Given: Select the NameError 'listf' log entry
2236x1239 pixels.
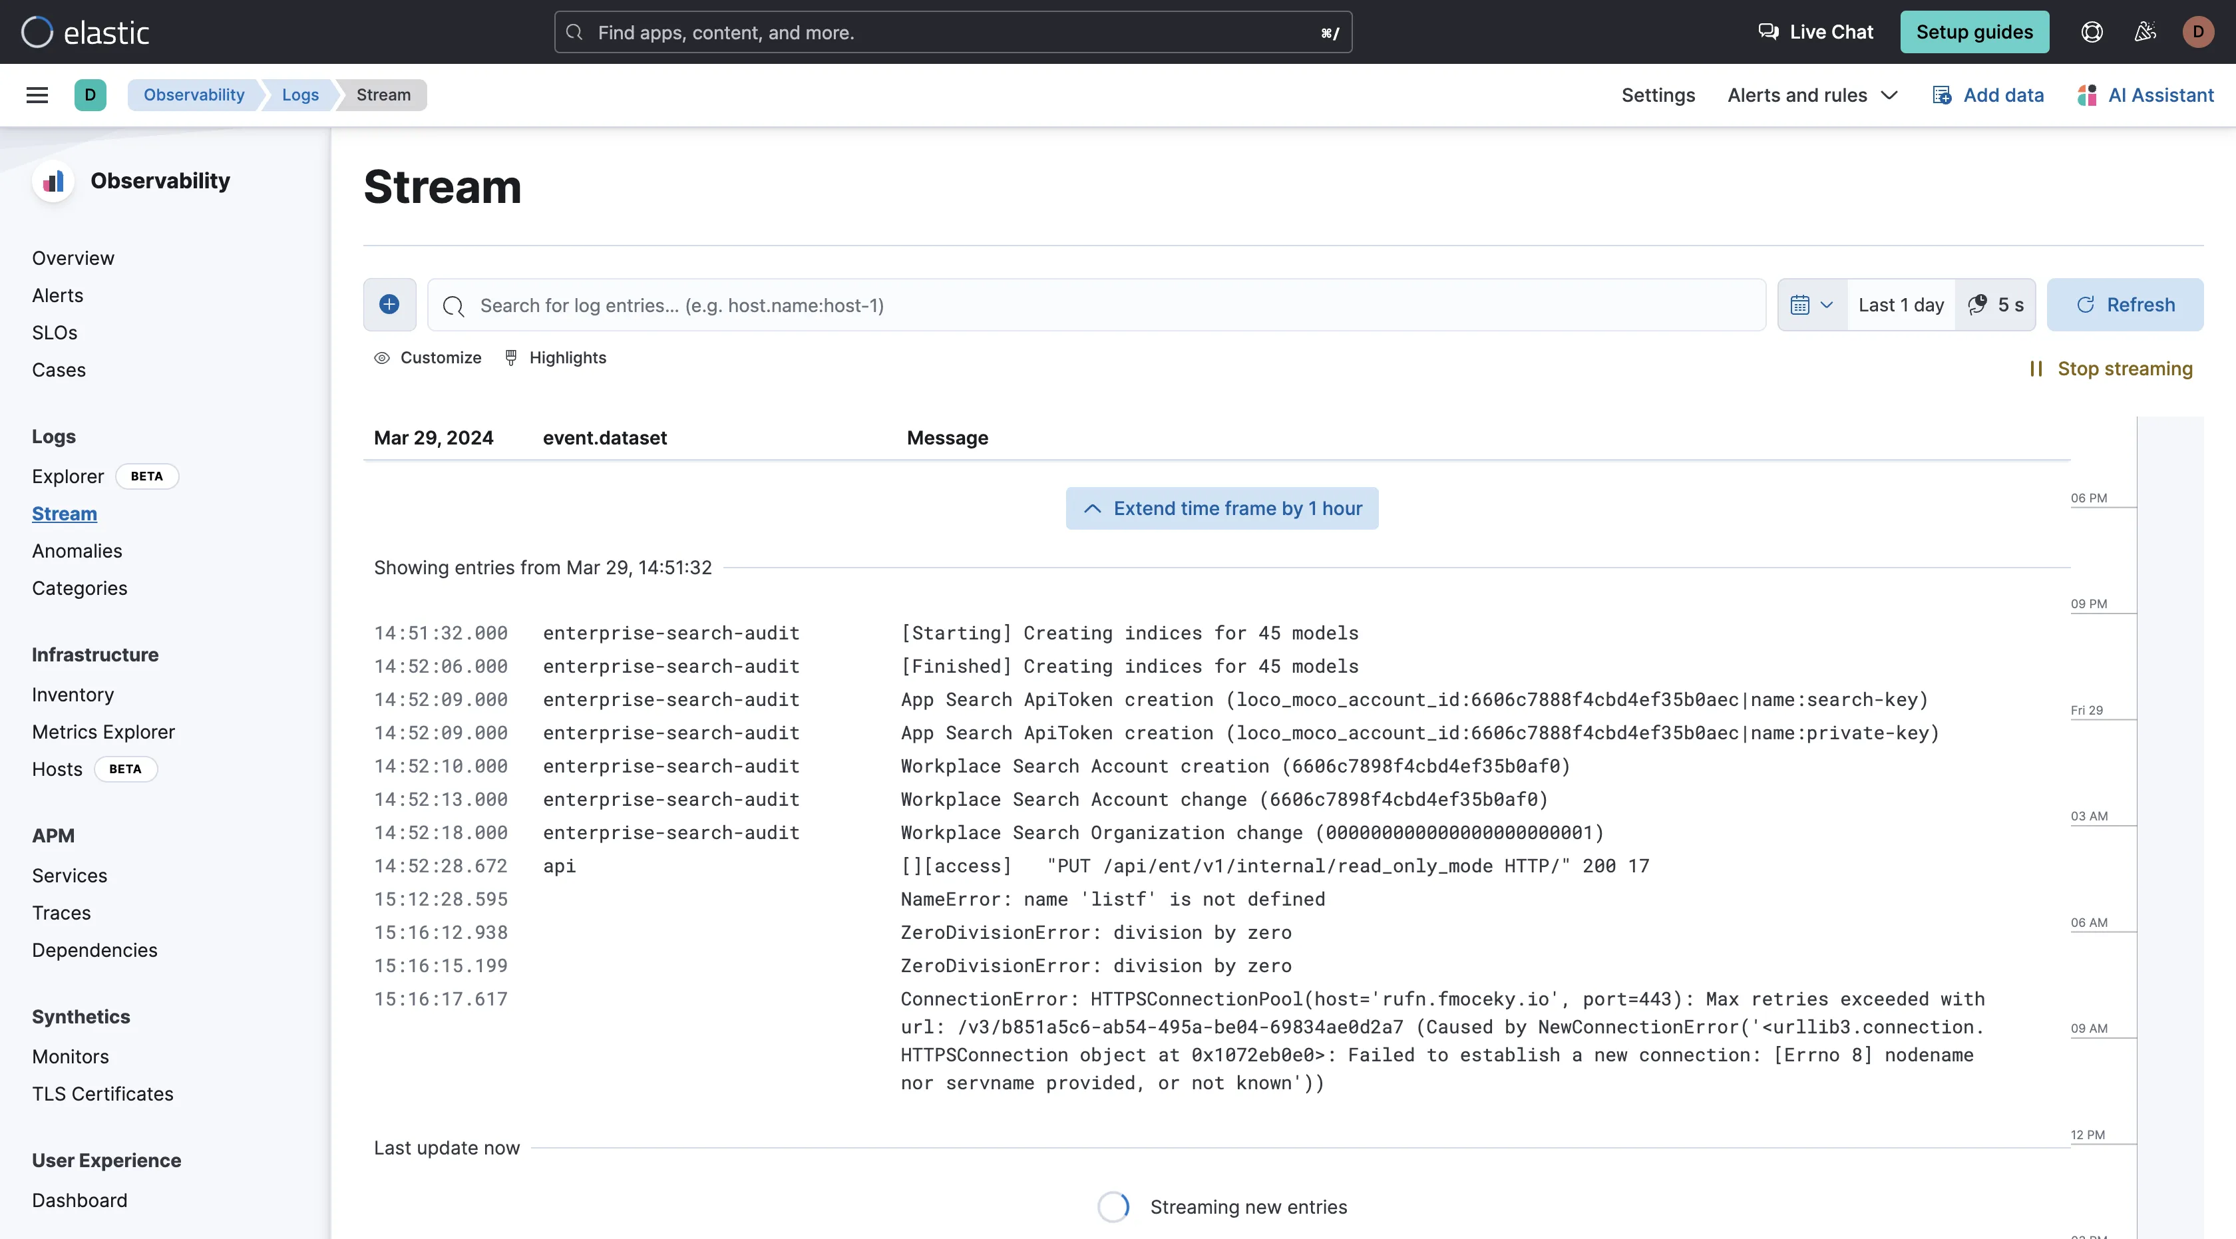Looking at the screenshot, I should 1217,899.
